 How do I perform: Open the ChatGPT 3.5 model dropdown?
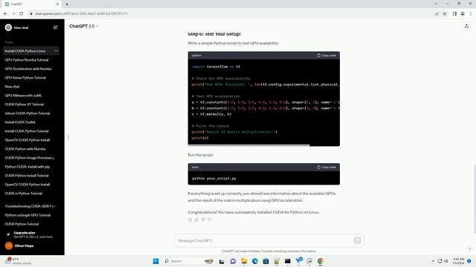tap(84, 27)
